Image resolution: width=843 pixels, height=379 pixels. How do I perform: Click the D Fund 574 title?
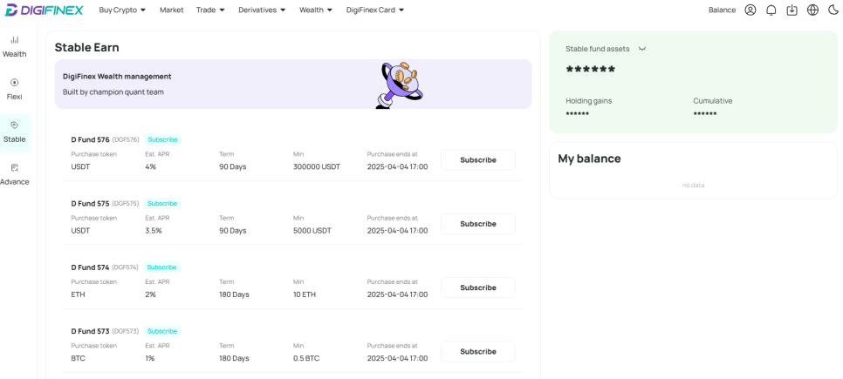tap(90, 267)
